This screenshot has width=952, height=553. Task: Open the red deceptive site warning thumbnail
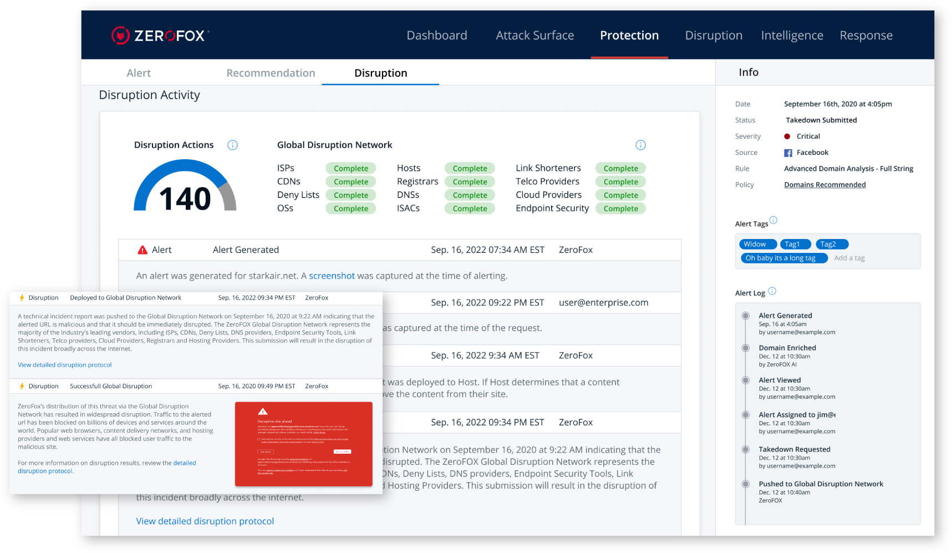(x=303, y=444)
